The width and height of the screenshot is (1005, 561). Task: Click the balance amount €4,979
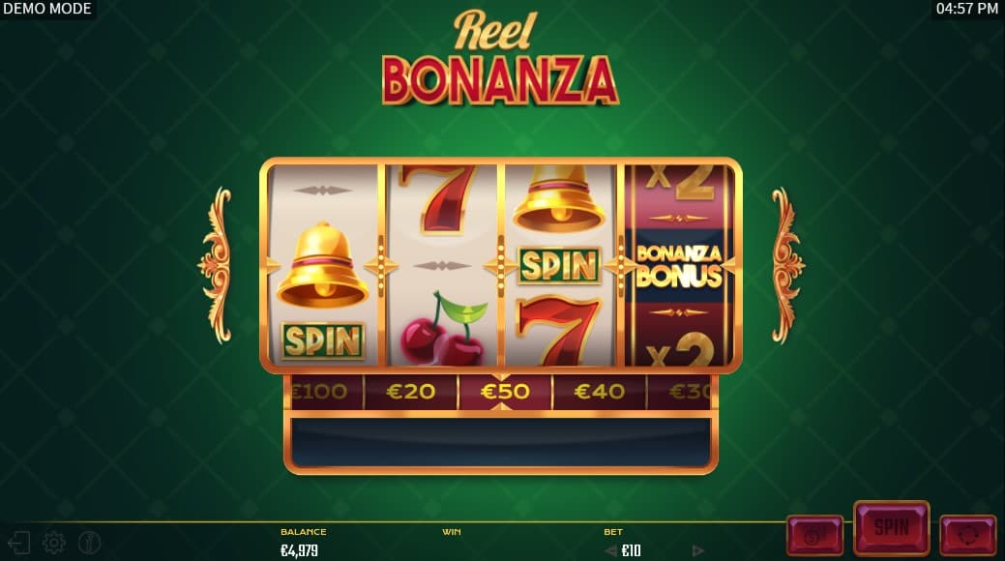[x=299, y=550]
